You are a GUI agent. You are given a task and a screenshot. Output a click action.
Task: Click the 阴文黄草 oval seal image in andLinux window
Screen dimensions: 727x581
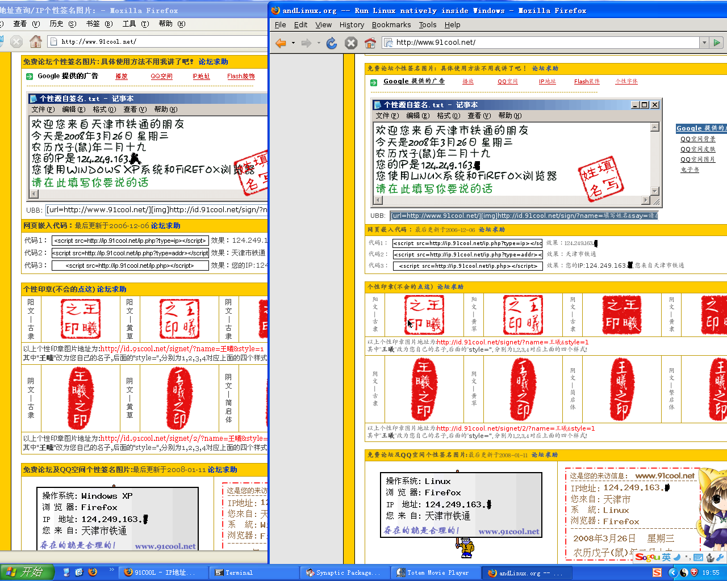(523, 389)
